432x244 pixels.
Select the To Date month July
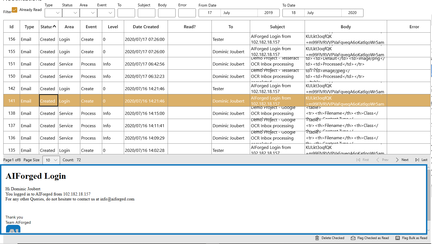(323, 13)
